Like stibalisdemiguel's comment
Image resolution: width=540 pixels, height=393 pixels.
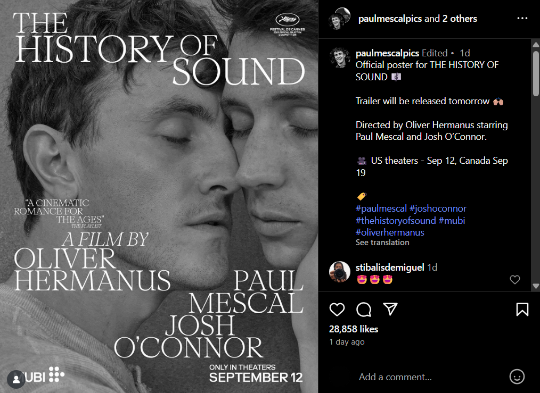pos(515,280)
